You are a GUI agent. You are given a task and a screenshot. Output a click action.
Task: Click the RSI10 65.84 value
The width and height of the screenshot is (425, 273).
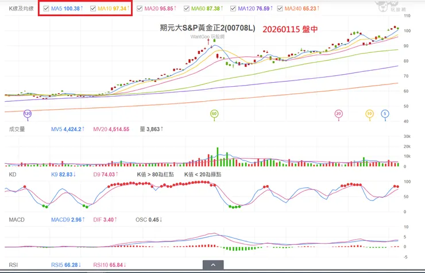[x=110, y=265]
